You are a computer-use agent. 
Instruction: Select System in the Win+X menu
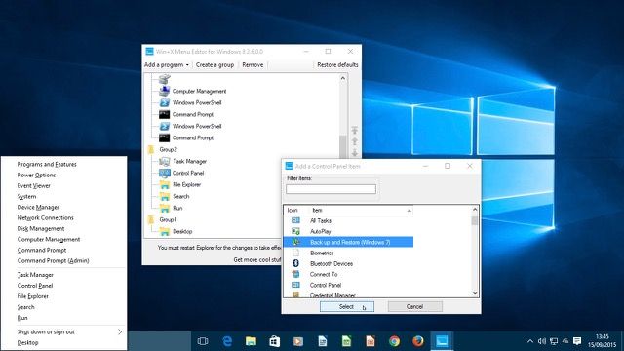point(26,196)
